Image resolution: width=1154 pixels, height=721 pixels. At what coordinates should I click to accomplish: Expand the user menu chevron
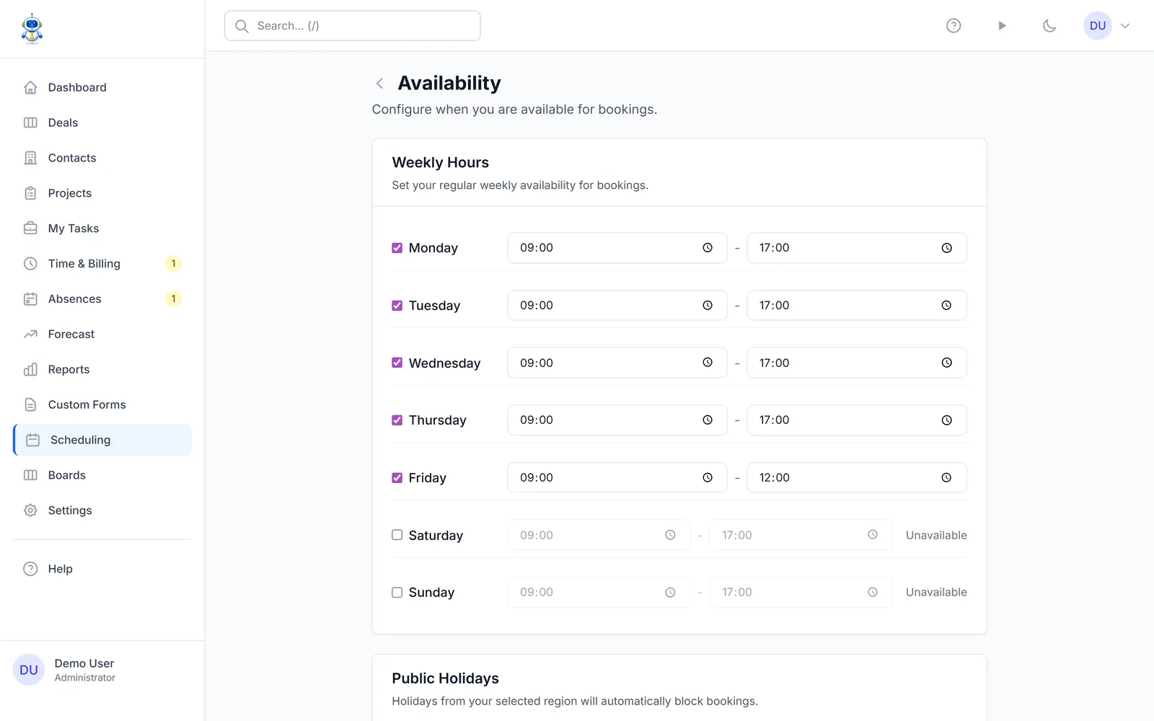point(1125,26)
